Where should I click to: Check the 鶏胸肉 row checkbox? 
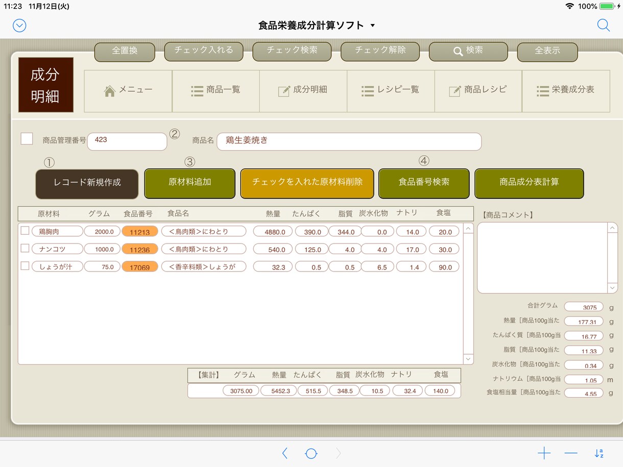25,231
